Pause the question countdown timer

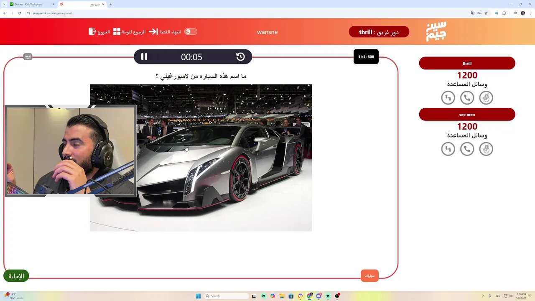[x=144, y=57]
